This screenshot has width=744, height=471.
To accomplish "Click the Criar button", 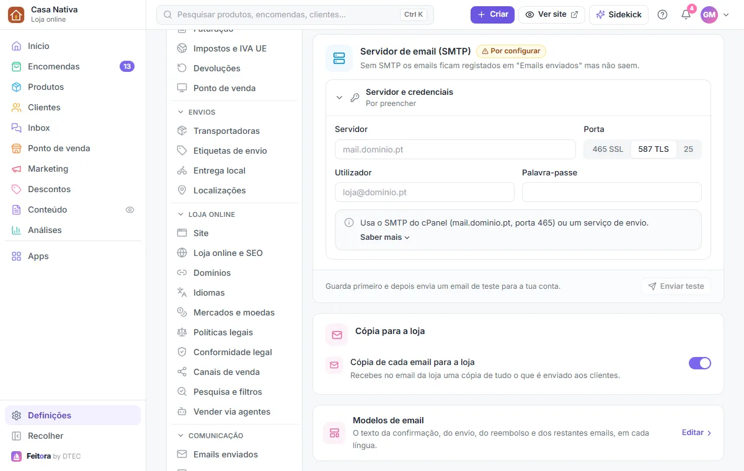I will [492, 14].
